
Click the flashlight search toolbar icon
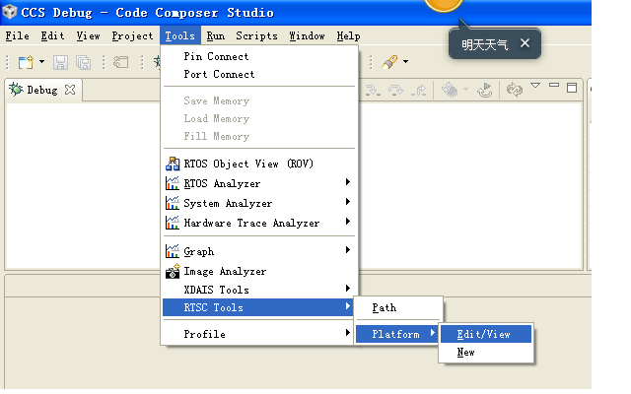(389, 62)
